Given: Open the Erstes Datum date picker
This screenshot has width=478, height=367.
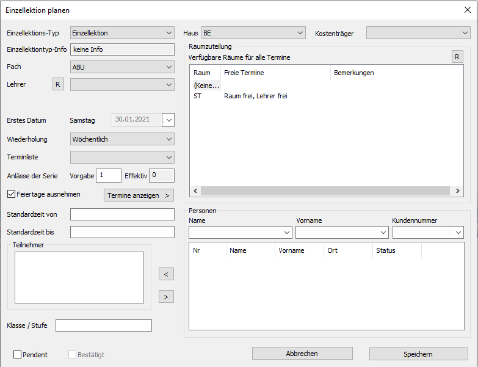Looking at the screenshot, I should click(168, 120).
